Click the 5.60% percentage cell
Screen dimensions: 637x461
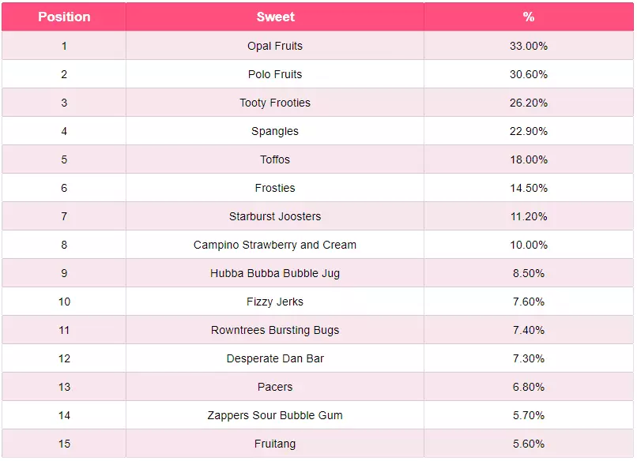point(528,444)
